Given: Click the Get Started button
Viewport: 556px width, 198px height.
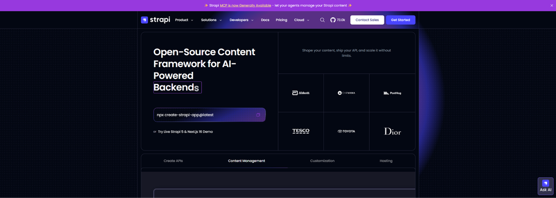Looking at the screenshot, I should tap(400, 20).
